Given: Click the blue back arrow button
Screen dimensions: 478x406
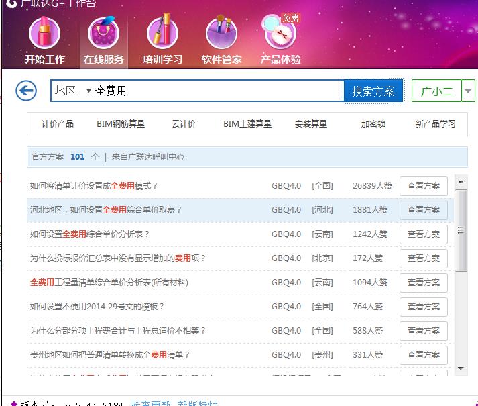Looking at the screenshot, I should click(26, 91).
